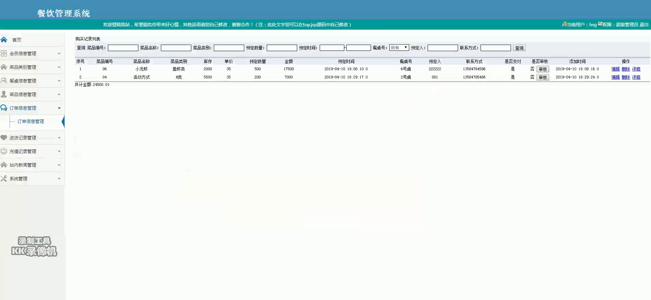Click 编辑 link for 活动方式 order

point(615,77)
